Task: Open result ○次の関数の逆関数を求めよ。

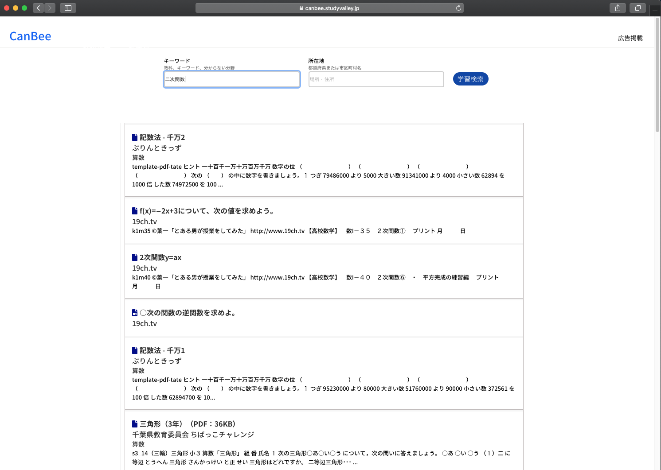Action: [188, 313]
